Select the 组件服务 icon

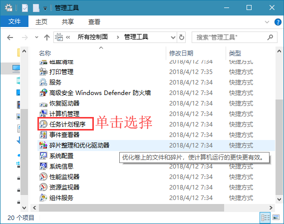pos(43,197)
